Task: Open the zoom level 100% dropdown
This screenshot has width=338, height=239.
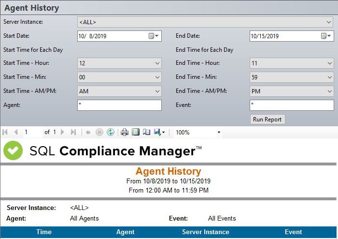Action: tap(218, 132)
